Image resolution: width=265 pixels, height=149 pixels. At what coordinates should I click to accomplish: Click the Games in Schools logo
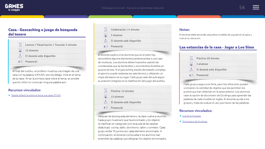(x=14, y=8)
